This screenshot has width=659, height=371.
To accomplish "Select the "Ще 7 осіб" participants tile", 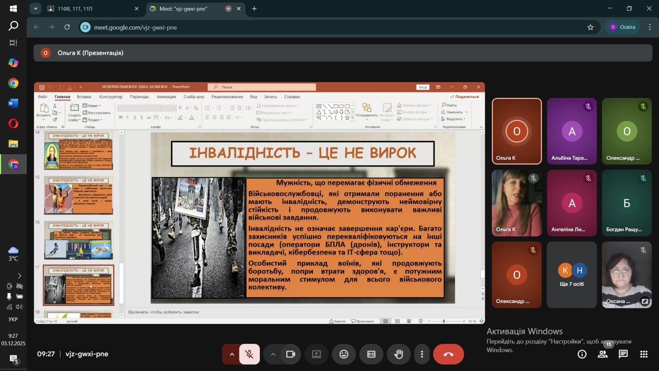I will pyautogui.click(x=572, y=275).
